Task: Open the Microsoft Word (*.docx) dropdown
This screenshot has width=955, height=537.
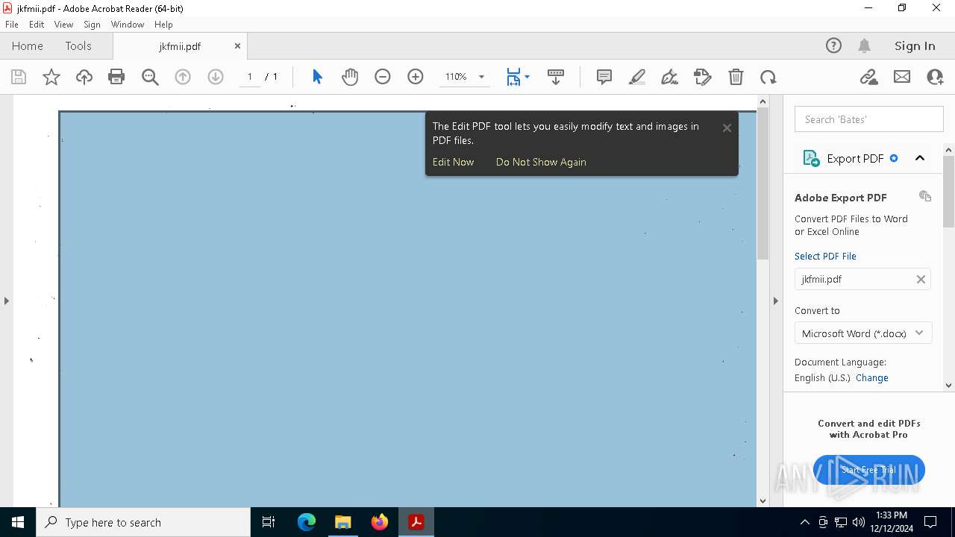Action: point(863,333)
